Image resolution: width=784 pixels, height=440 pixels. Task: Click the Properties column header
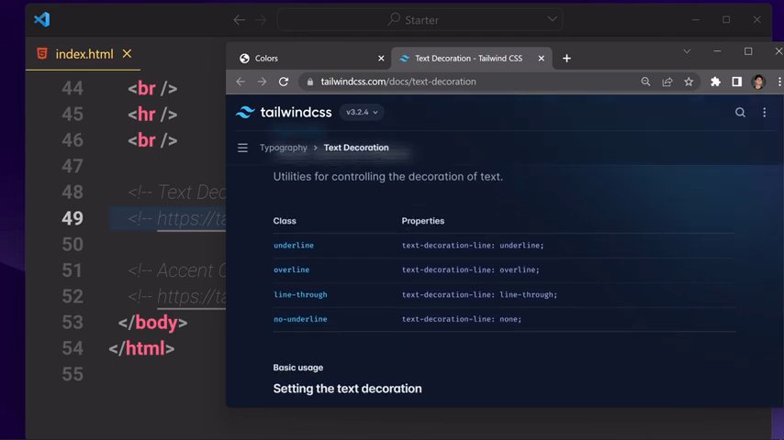[x=423, y=221]
